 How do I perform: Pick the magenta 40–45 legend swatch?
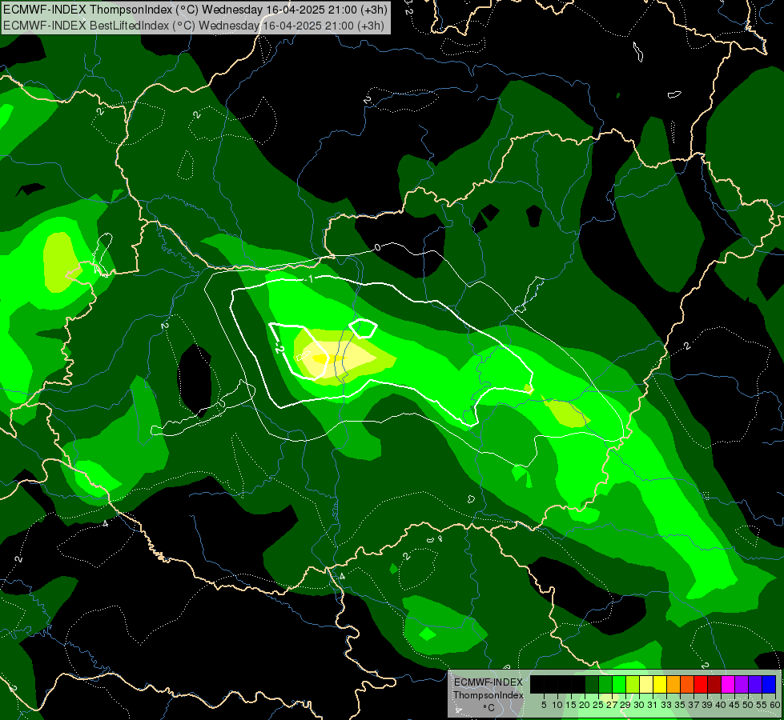[728, 684]
